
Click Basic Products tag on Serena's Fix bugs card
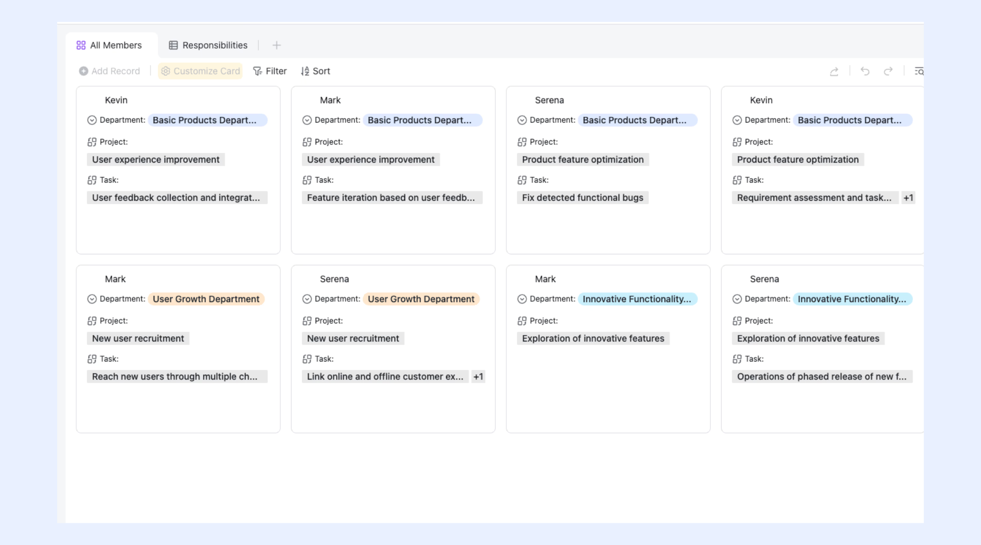638,120
